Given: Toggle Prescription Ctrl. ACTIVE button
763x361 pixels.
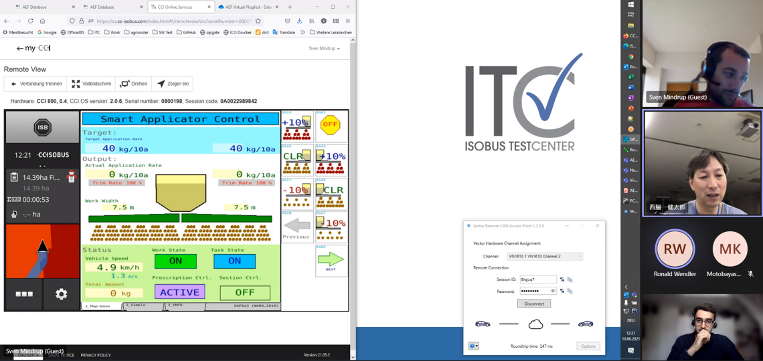Looking at the screenshot, I should (179, 292).
